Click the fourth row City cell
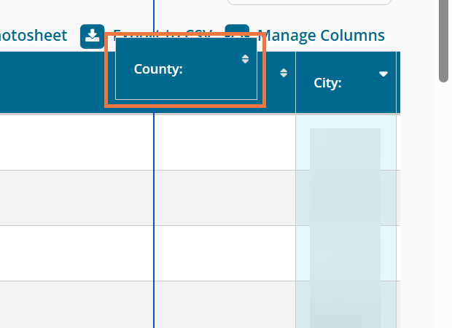Screen dimensions: 452x328 tap(346, 305)
